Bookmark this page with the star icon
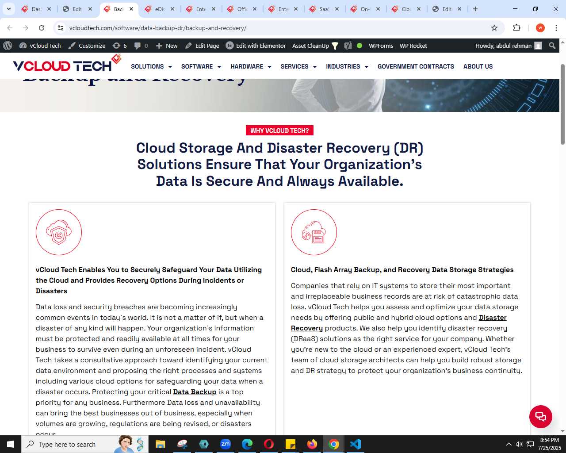Viewport: 566px width, 453px height. (x=494, y=28)
